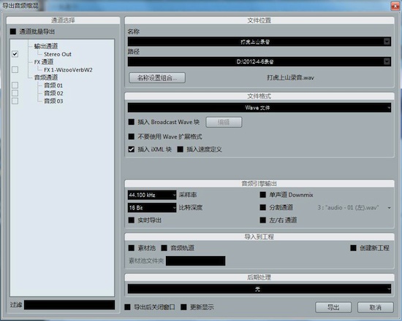
Task: Check the 素材池 import option
Action: [132, 248]
